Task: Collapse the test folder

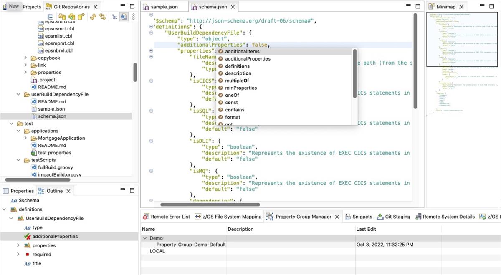Action: 12,124
